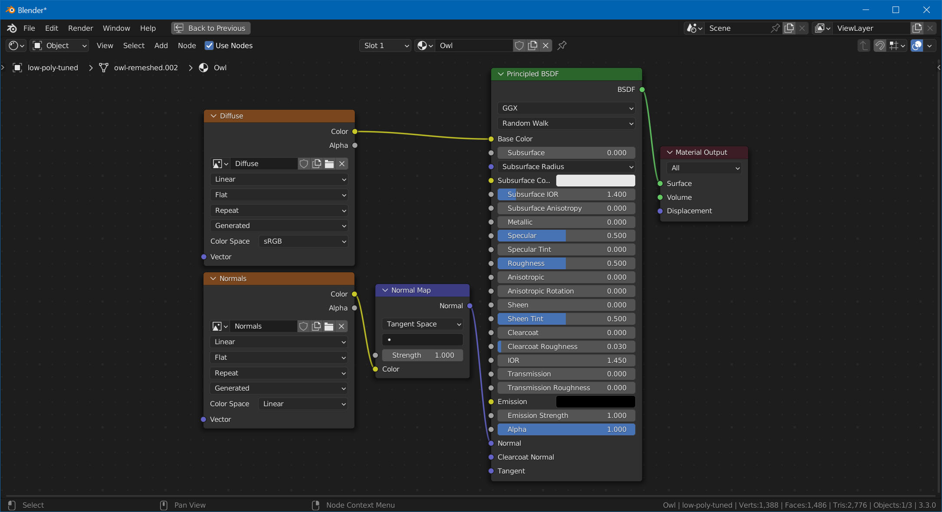Pin the Scene with the pin icon
This screenshot has width=942, height=512.
[775, 28]
